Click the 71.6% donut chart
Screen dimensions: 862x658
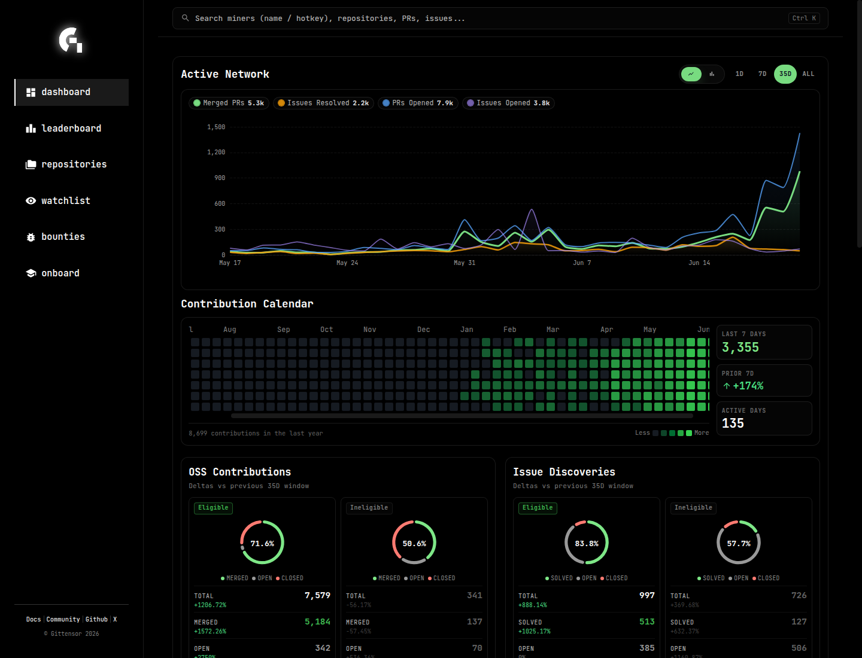(262, 543)
